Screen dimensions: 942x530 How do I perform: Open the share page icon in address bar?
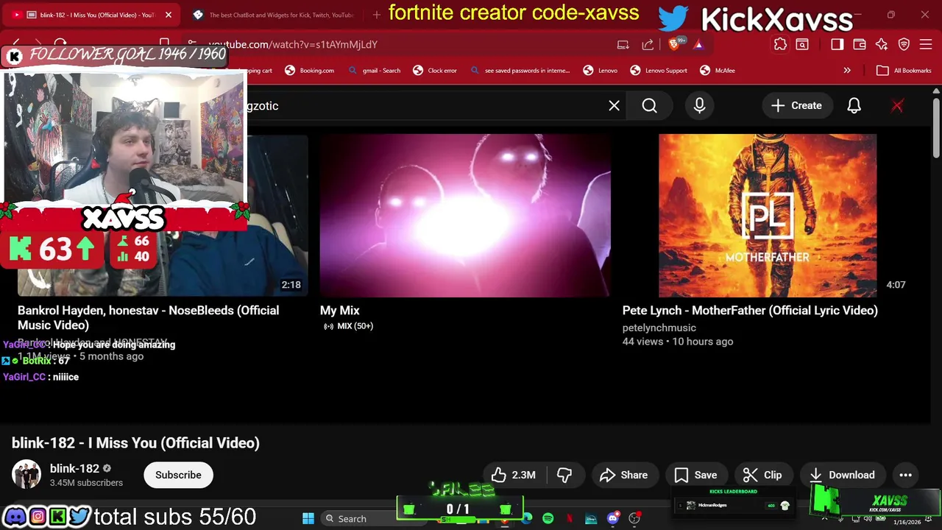coord(648,44)
